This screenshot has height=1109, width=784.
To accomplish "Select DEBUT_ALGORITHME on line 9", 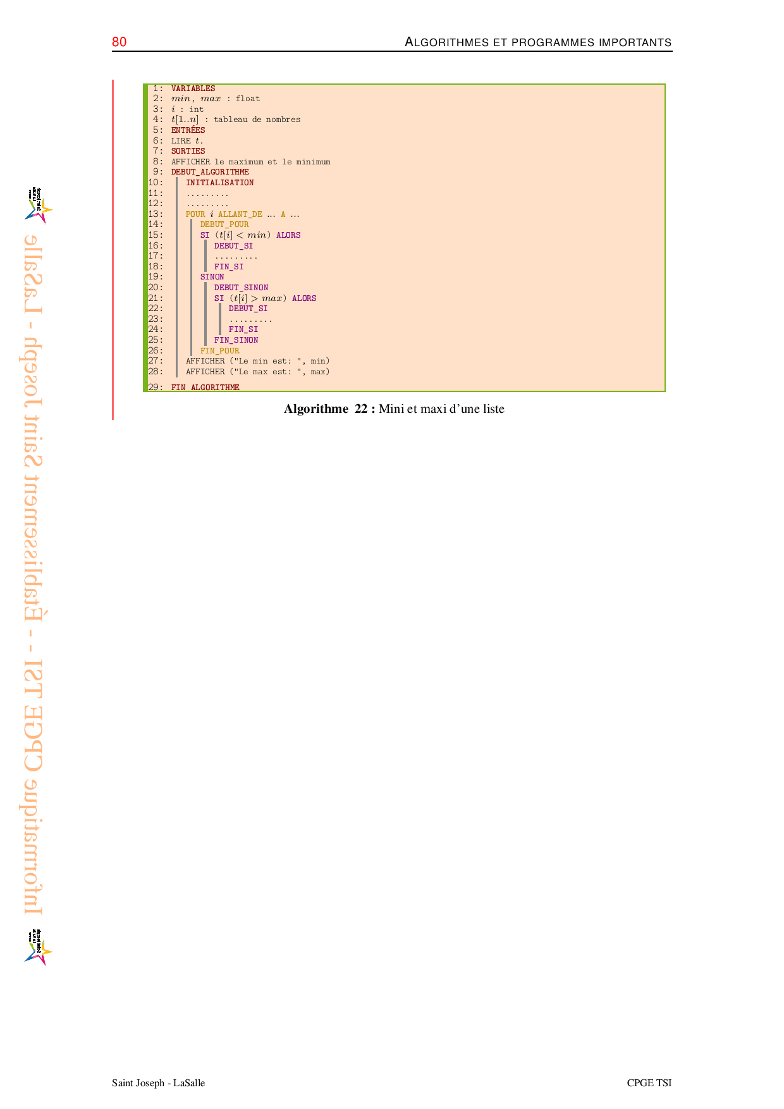I will click(x=210, y=172).
